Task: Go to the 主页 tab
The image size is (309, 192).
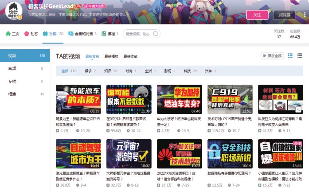Action: [x=12, y=34]
